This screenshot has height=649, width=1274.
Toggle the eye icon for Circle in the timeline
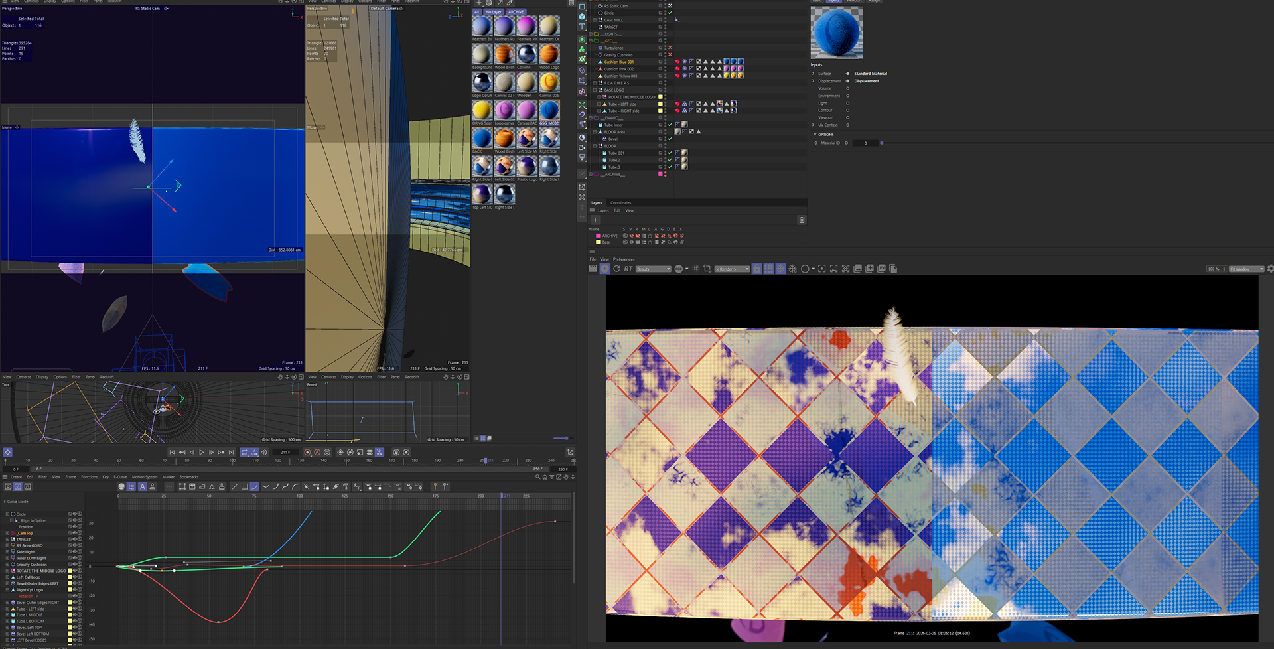tap(74, 514)
